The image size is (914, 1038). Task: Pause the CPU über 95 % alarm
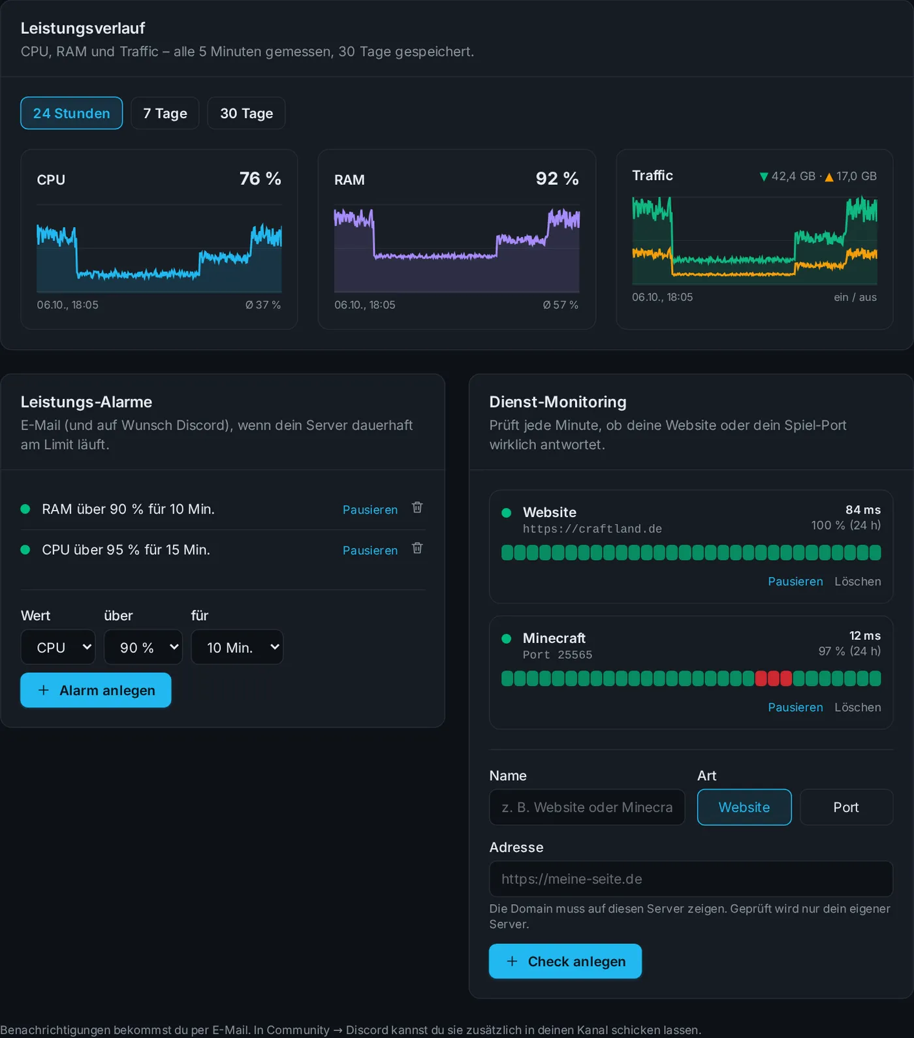pyautogui.click(x=370, y=550)
